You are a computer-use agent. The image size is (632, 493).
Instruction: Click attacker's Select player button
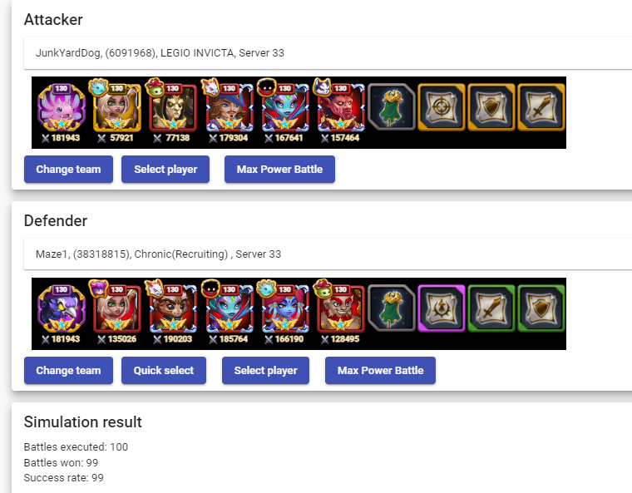165,170
